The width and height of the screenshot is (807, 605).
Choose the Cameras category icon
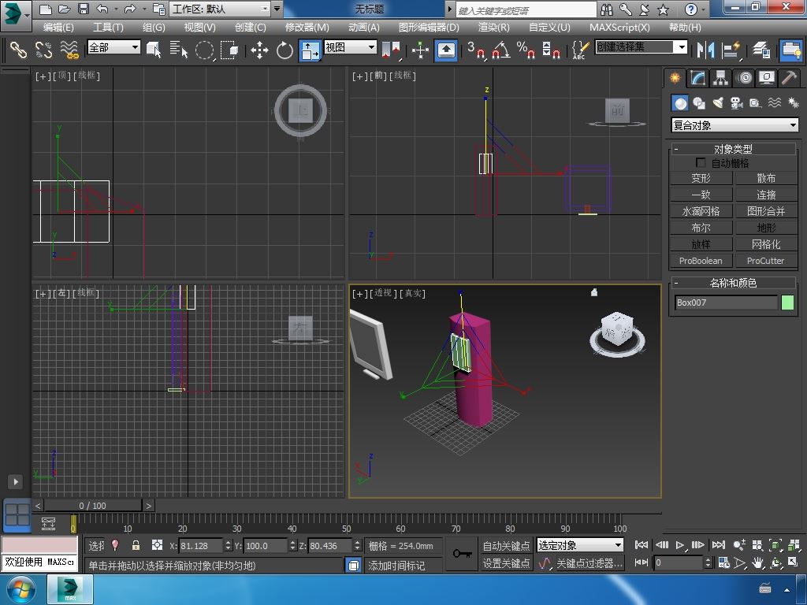736,103
